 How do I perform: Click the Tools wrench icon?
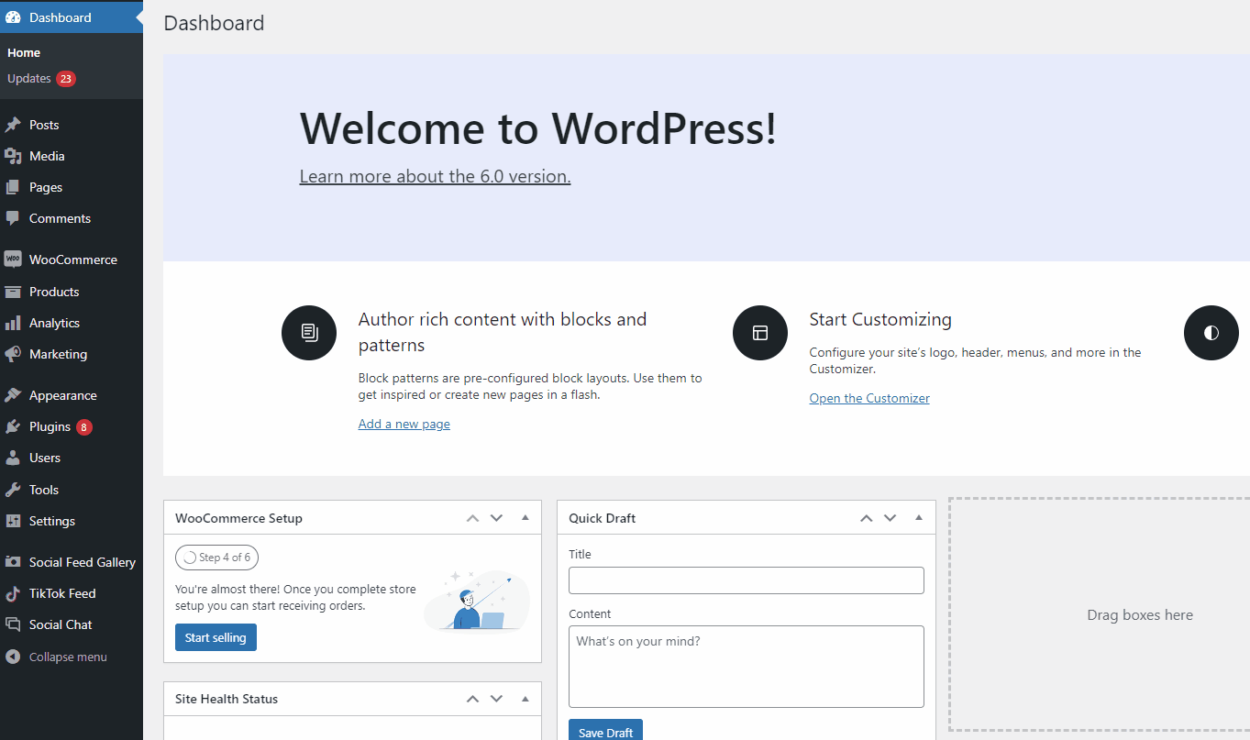[x=13, y=490]
